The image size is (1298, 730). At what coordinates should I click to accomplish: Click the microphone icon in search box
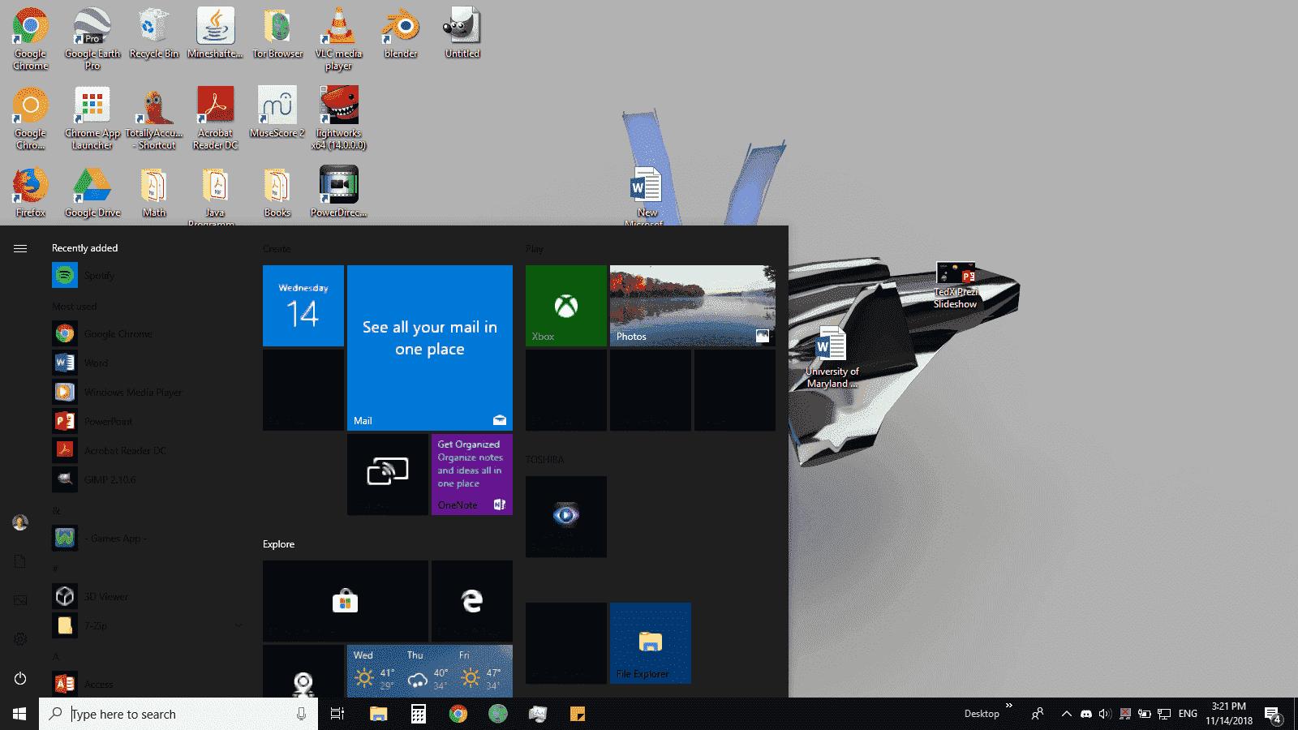click(301, 714)
